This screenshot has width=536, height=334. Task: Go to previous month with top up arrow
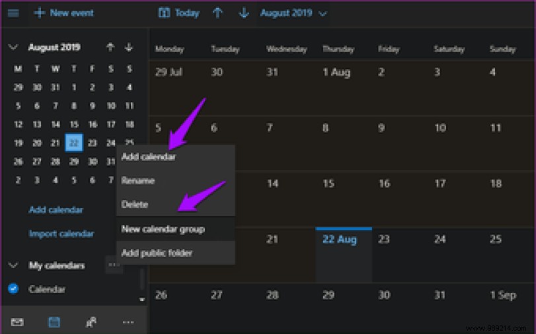point(217,13)
